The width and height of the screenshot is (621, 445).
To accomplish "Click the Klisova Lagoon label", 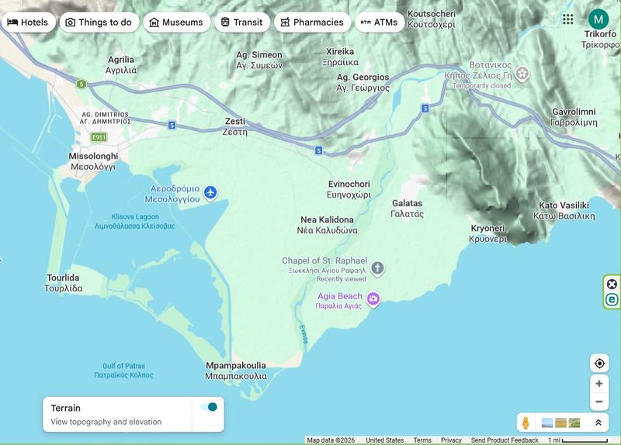I will [x=134, y=221].
